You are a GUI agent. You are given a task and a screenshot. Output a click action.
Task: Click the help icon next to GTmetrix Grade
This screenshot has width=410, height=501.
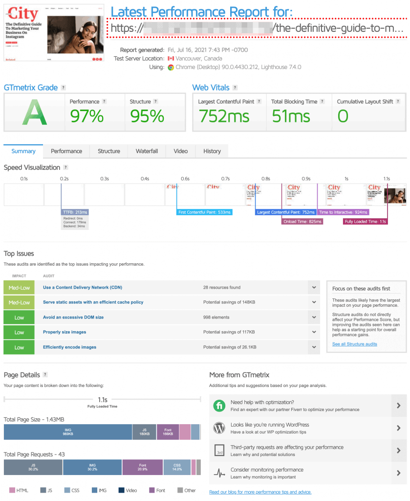(64, 88)
